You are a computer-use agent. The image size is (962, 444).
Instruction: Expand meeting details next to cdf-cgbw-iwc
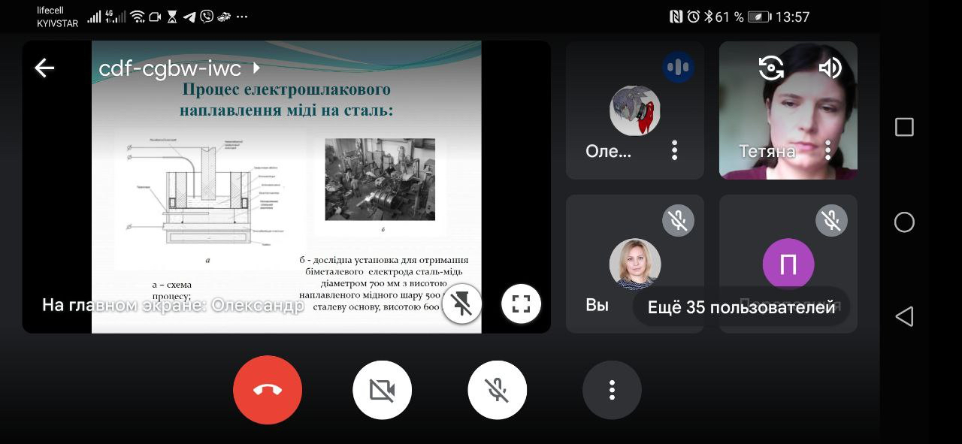pyautogui.click(x=256, y=68)
